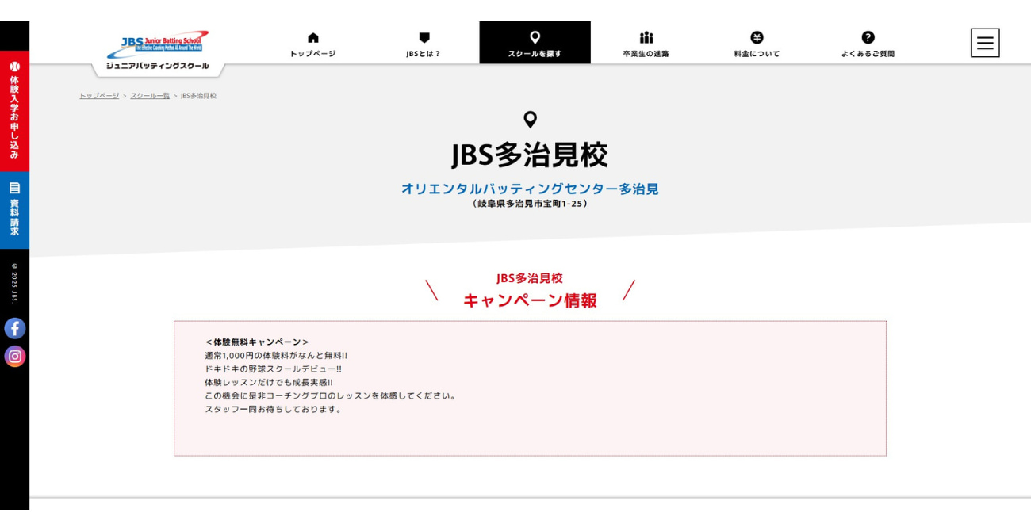Select the location pin icon for スクールを探す
The height and width of the screenshot is (531, 1031).
click(x=535, y=36)
